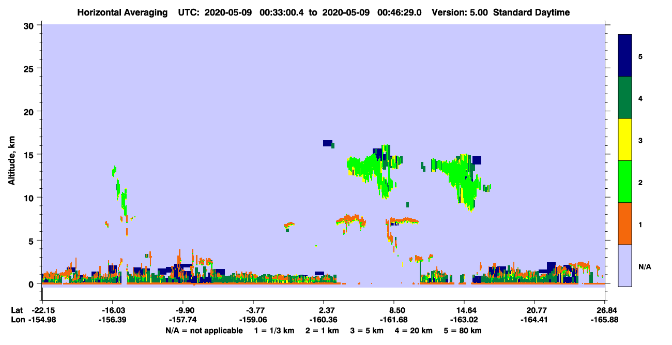Click the latitude value -16.03
The image size is (672, 345).
tap(112, 310)
